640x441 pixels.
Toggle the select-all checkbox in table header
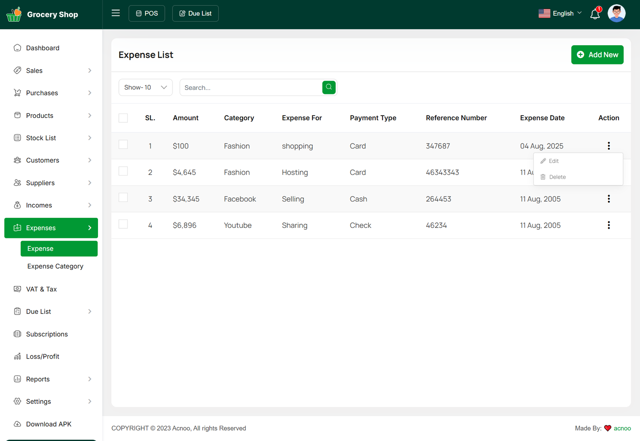click(x=123, y=118)
